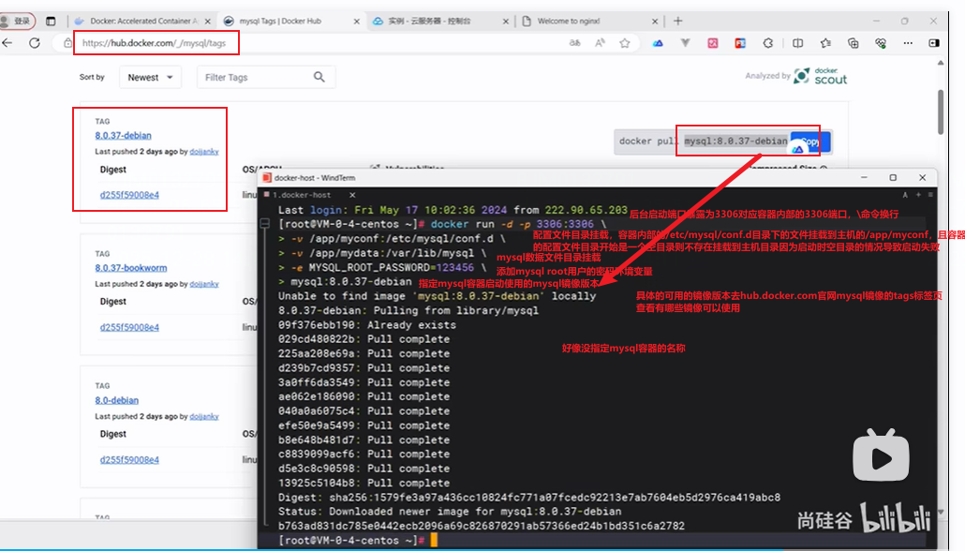
Task: Click the WindTerm tab bar plus icon
Action: pyautogui.click(x=918, y=195)
